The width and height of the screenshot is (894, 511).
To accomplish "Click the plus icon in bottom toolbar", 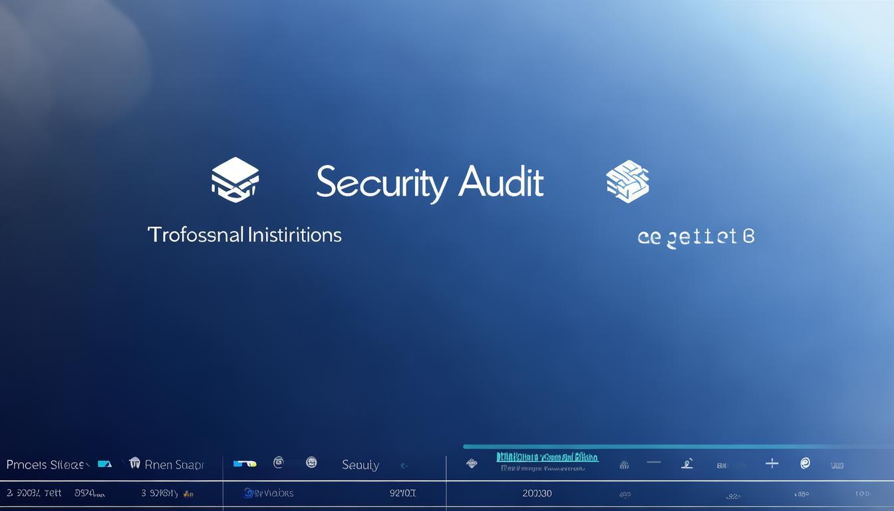I will tap(772, 463).
